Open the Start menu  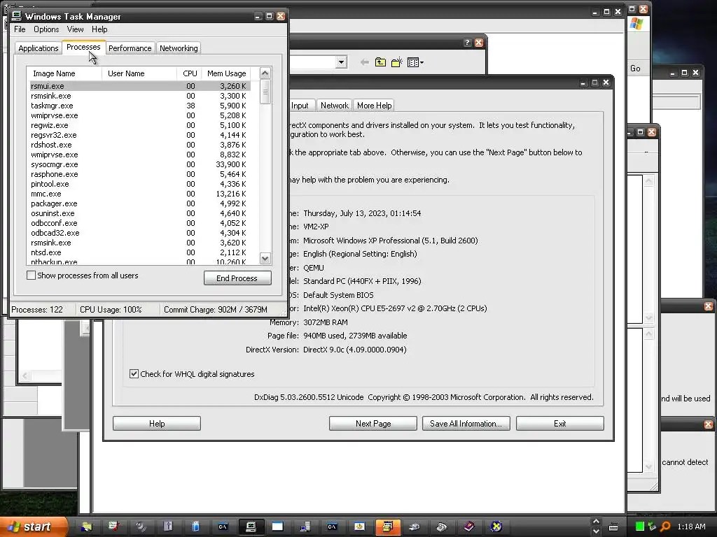[x=33, y=527]
